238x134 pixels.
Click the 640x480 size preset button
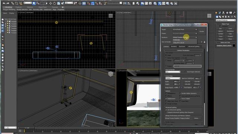[187, 84]
